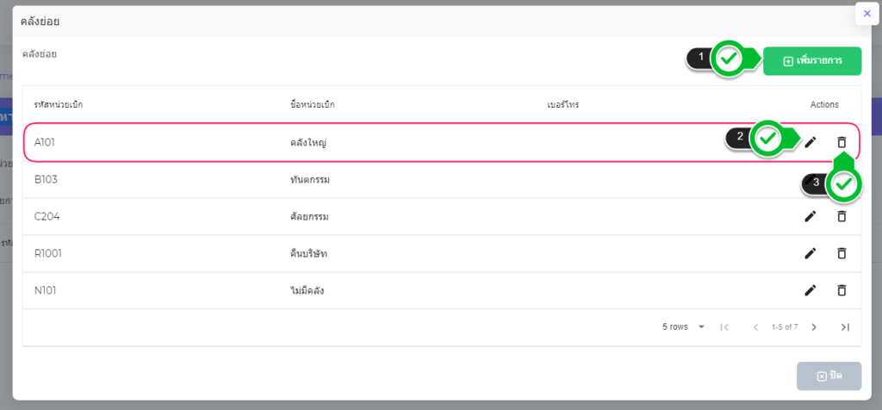The image size is (882, 410).
Task: Jump to the last page
Action: pyautogui.click(x=845, y=327)
